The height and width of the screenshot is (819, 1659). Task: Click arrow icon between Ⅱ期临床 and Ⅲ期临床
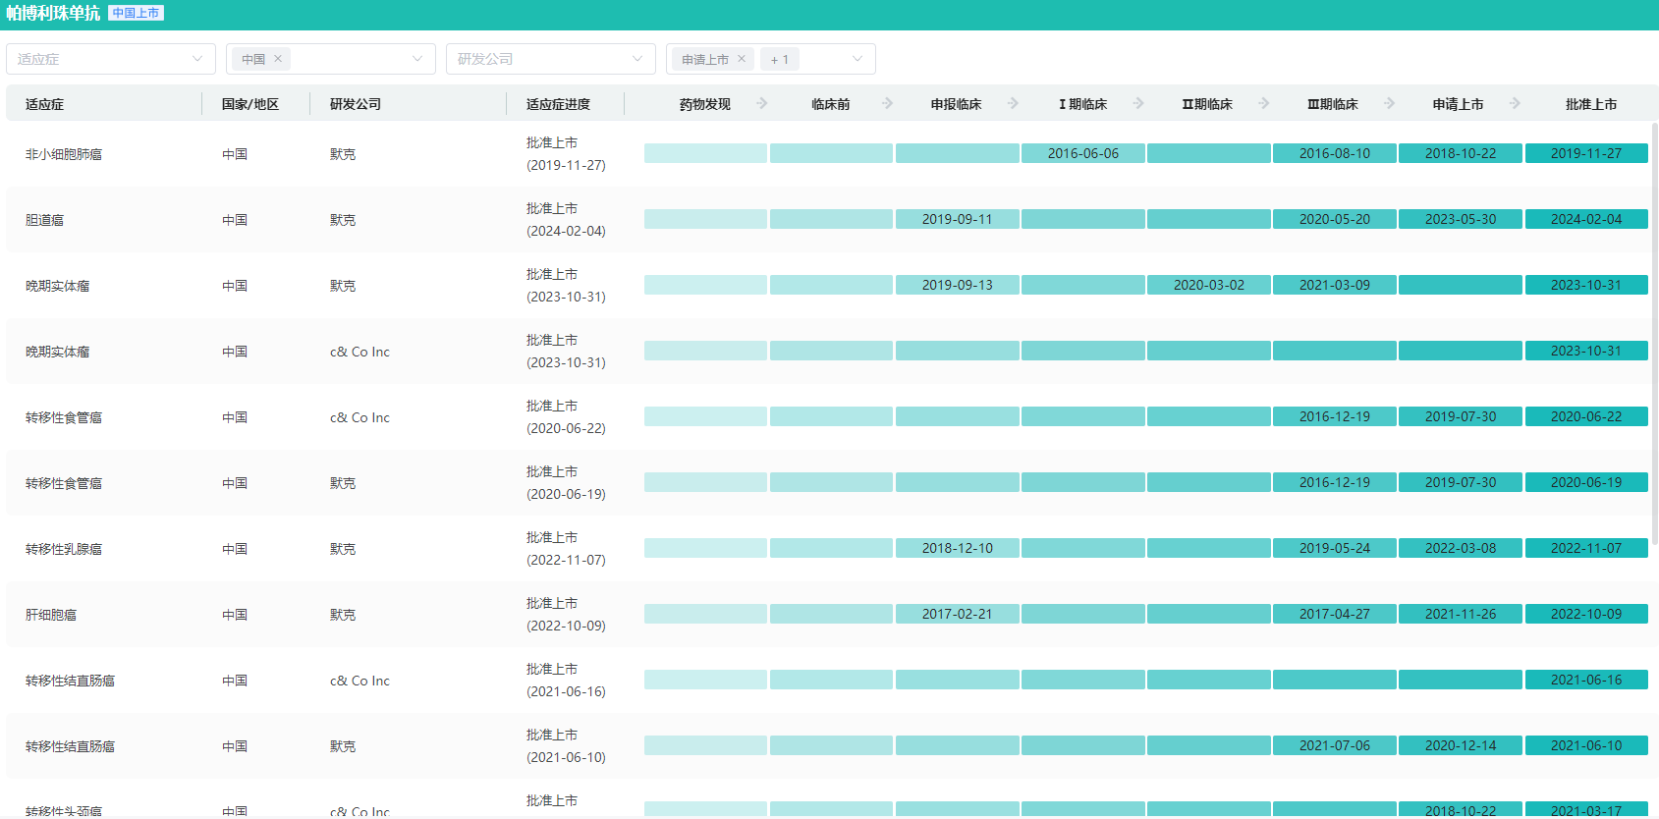click(x=1264, y=103)
